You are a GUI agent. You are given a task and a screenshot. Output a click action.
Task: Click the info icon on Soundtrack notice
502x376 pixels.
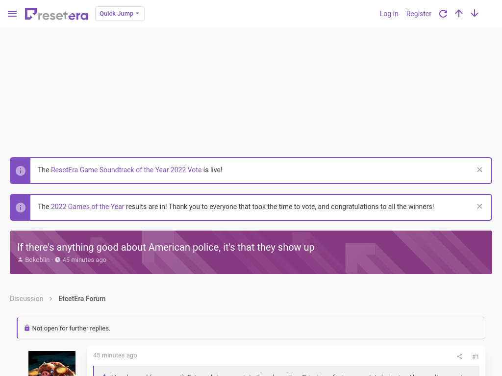click(x=21, y=171)
